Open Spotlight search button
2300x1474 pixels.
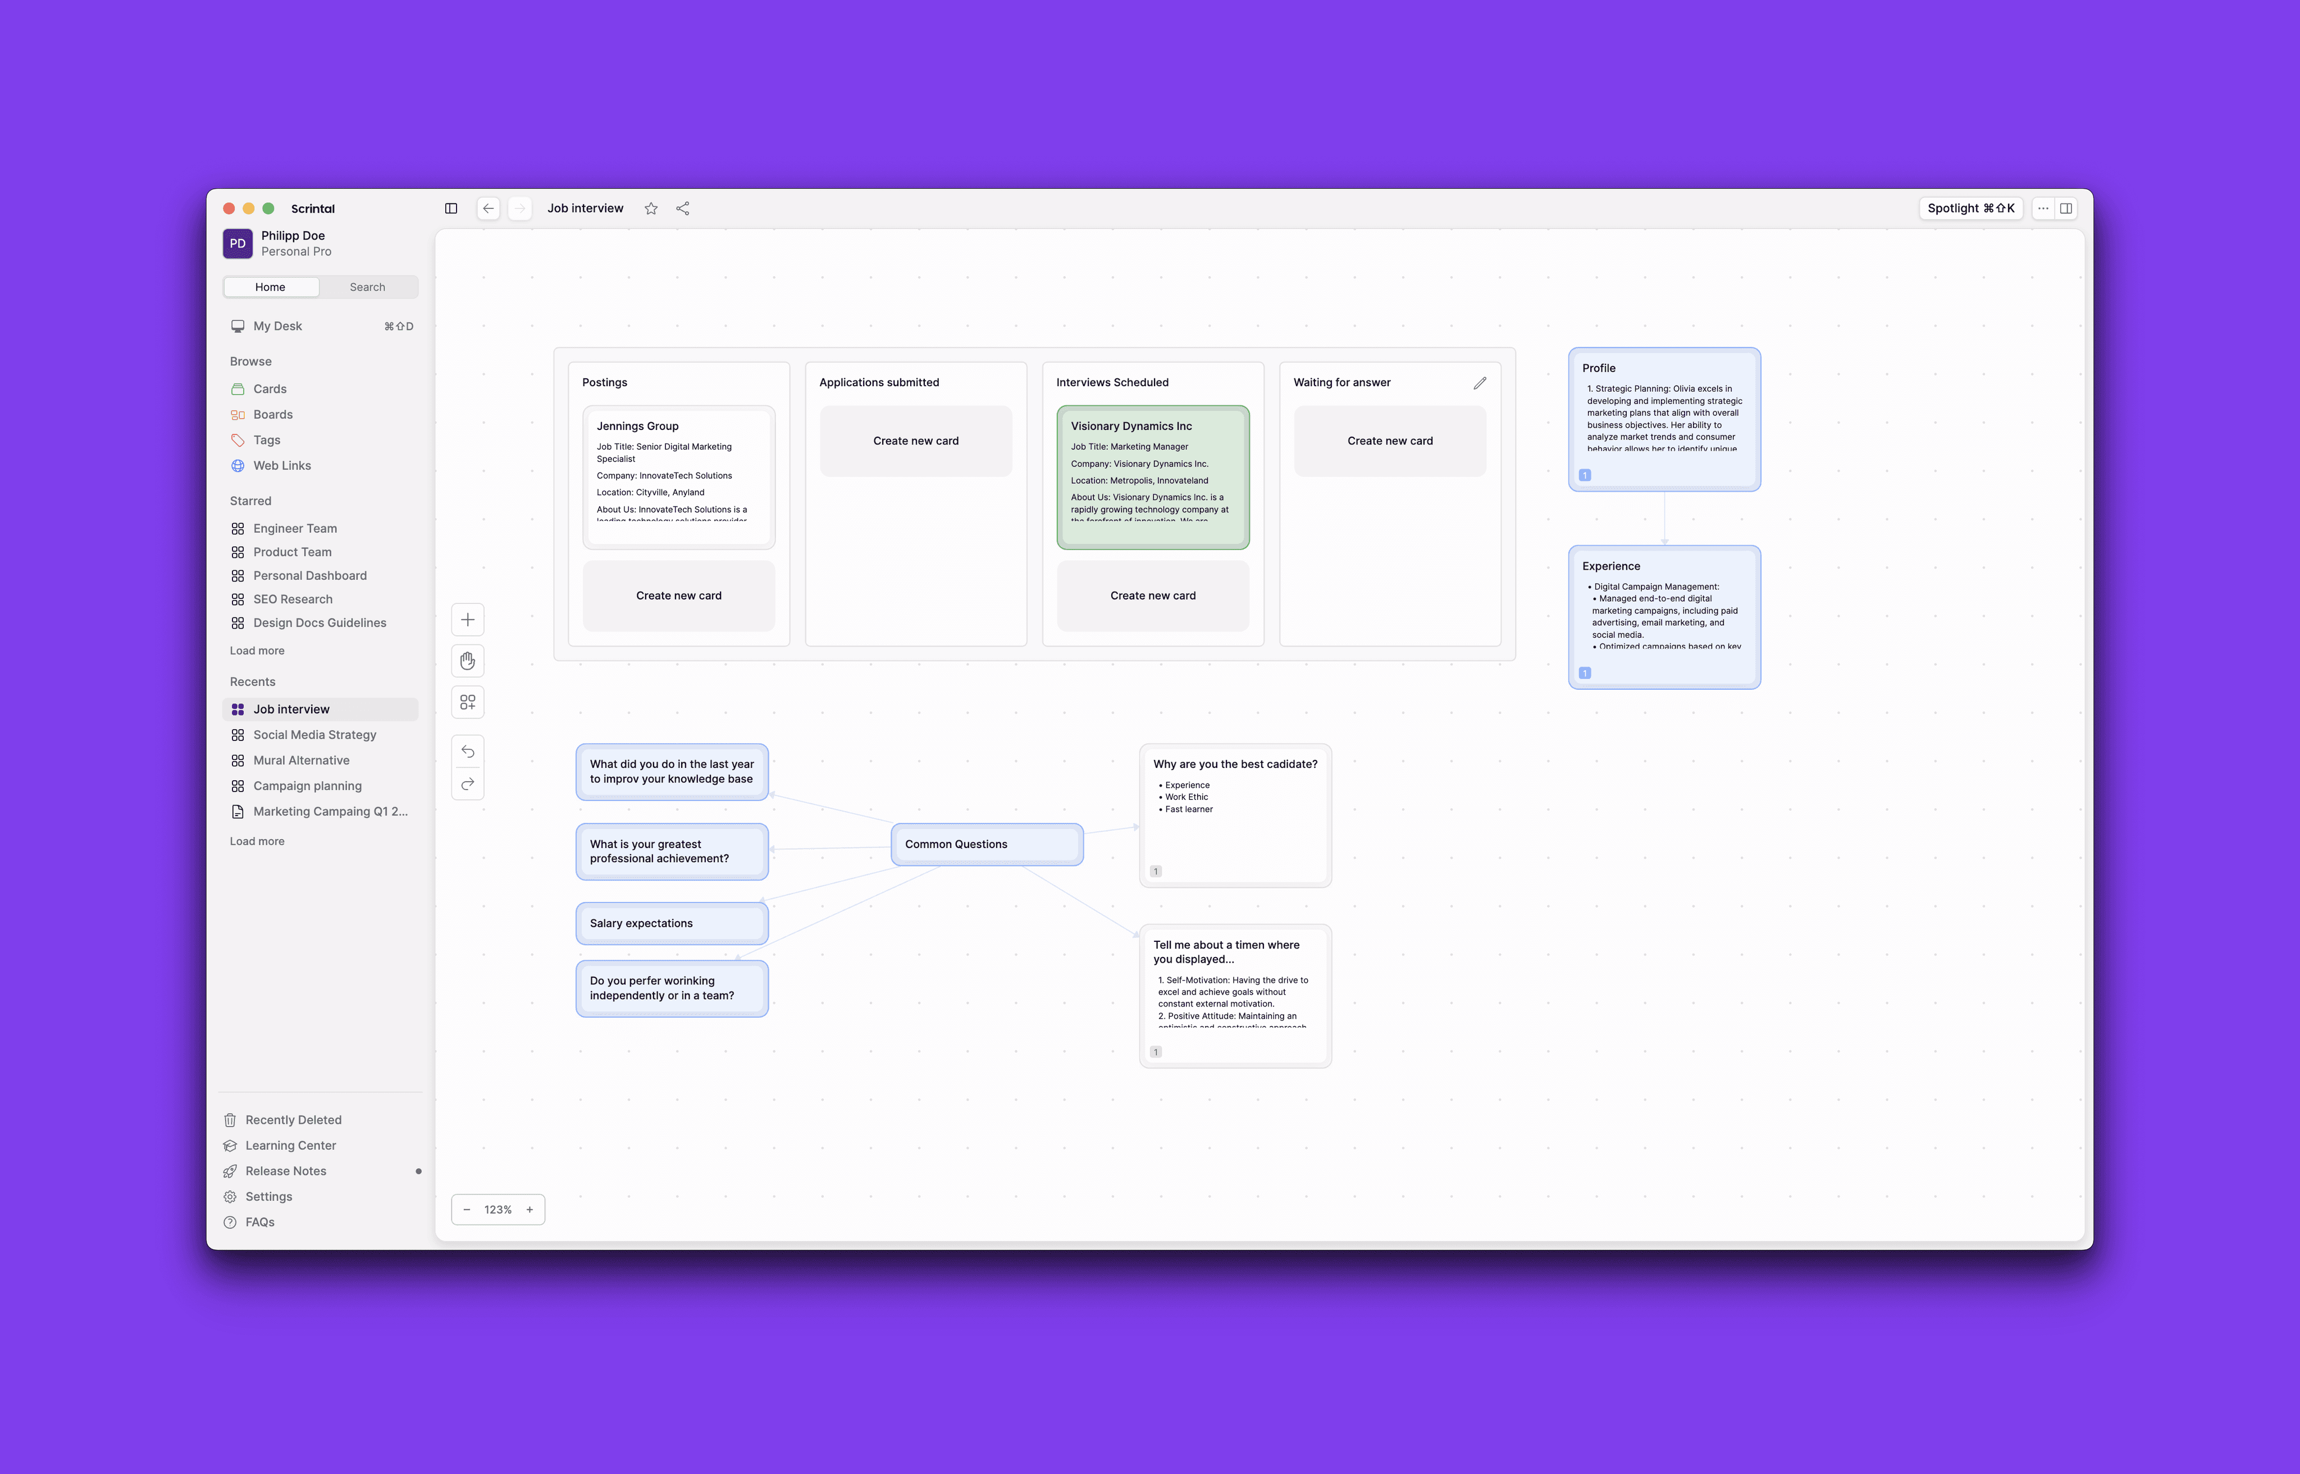pyautogui.click(x=1970, y=209)
